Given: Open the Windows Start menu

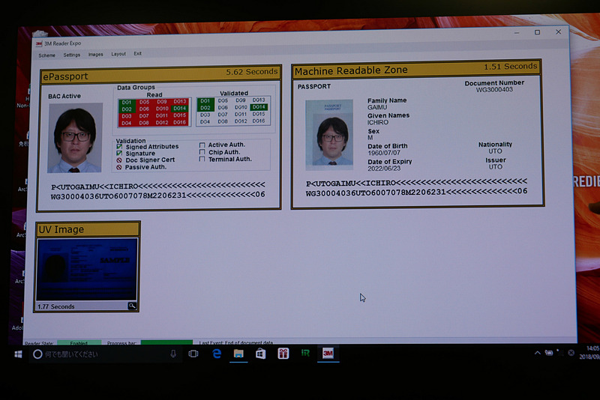Looking at the screenshot, I should pos(18,354).
